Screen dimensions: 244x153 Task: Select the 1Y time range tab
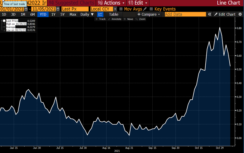coord(53,14)
